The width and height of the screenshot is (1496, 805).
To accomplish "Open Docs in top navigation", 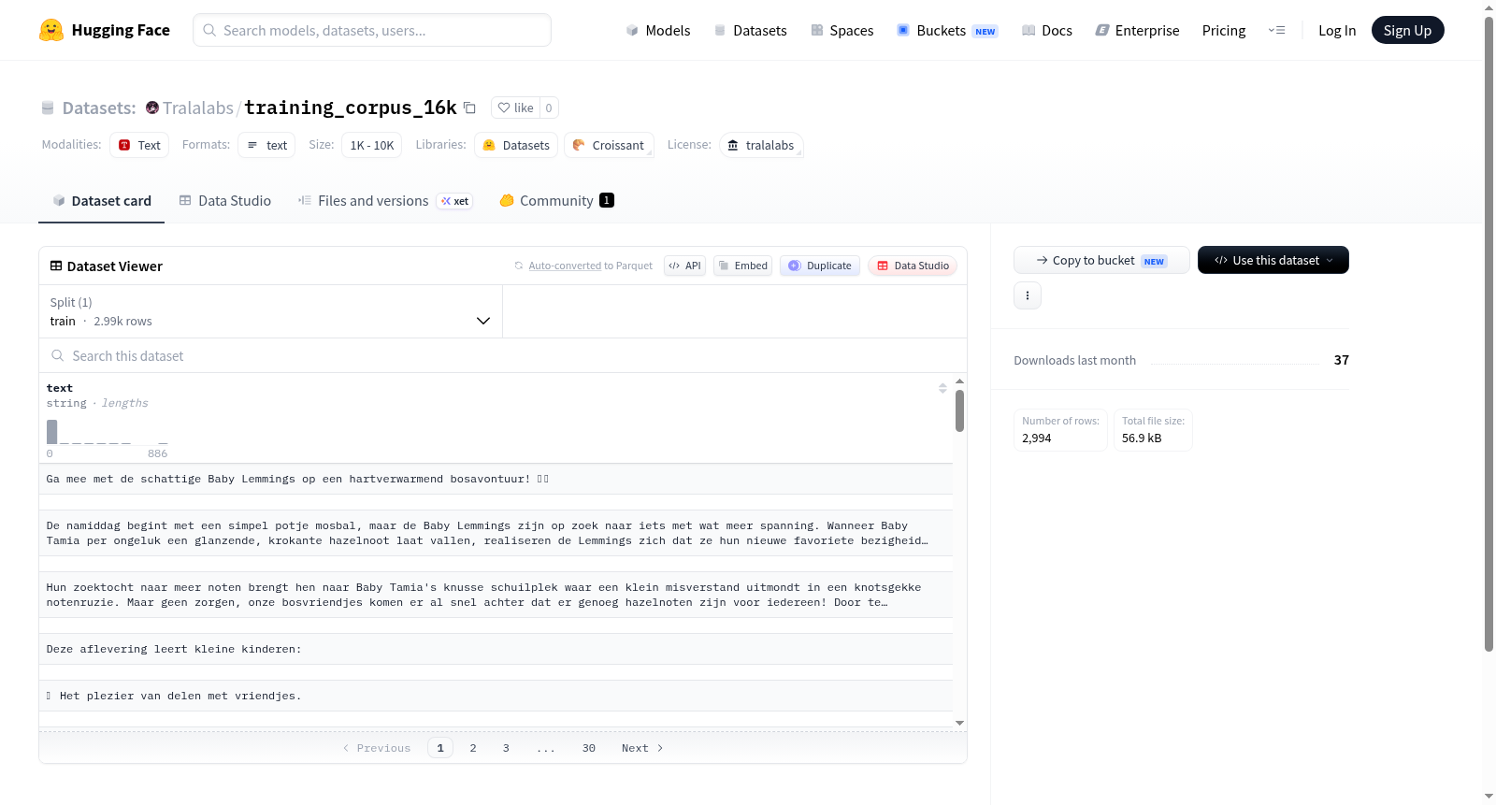I will [x=1047, y=30].
